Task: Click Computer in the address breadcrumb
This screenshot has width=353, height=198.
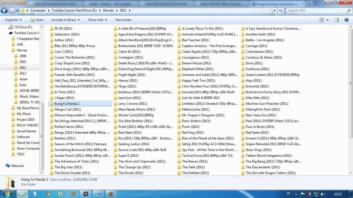Action: [38, 10]
